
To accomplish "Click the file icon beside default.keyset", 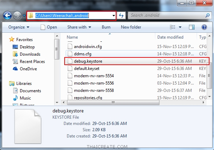I will coord(70,68).
